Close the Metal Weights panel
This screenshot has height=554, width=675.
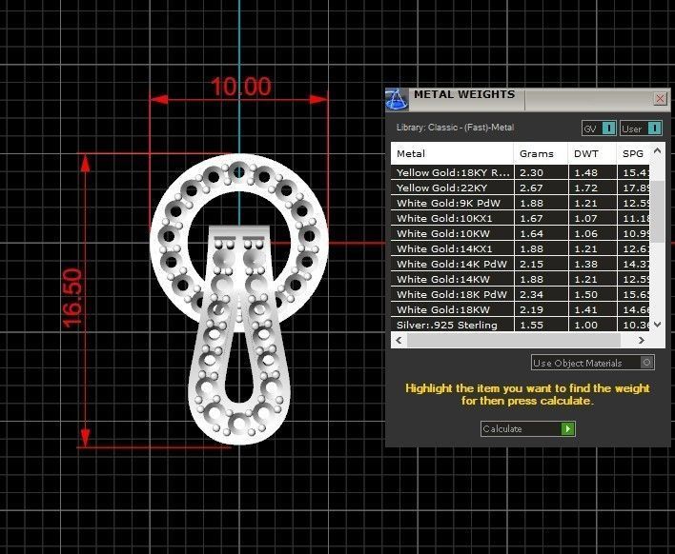660,99
